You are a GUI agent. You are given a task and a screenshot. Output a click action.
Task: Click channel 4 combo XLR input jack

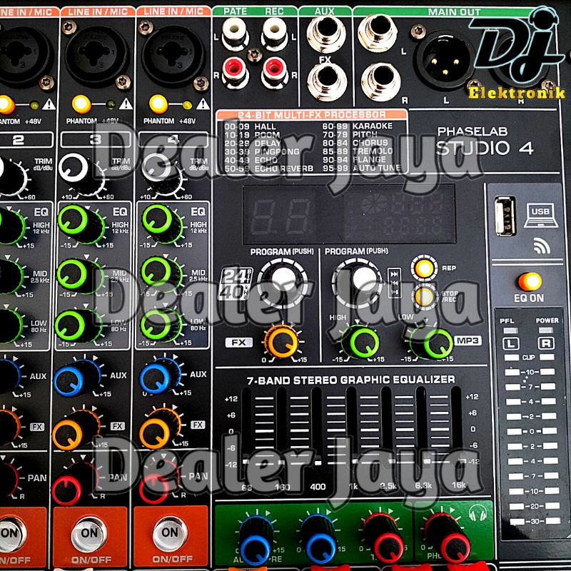point(173,56)
